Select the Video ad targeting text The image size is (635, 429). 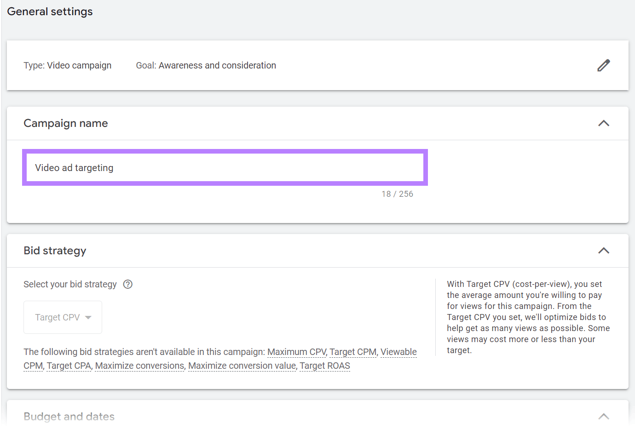(74, 167)
